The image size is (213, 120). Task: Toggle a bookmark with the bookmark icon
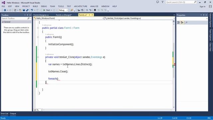coord(95,10)
